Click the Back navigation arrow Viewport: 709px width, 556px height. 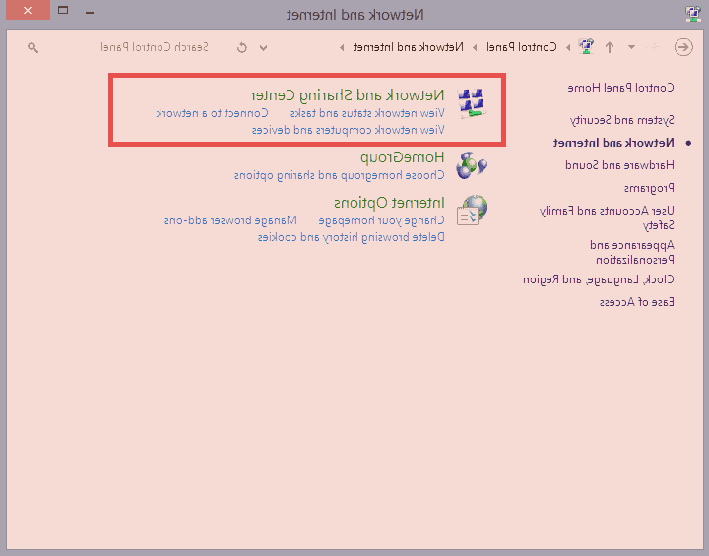click(682, 47)
